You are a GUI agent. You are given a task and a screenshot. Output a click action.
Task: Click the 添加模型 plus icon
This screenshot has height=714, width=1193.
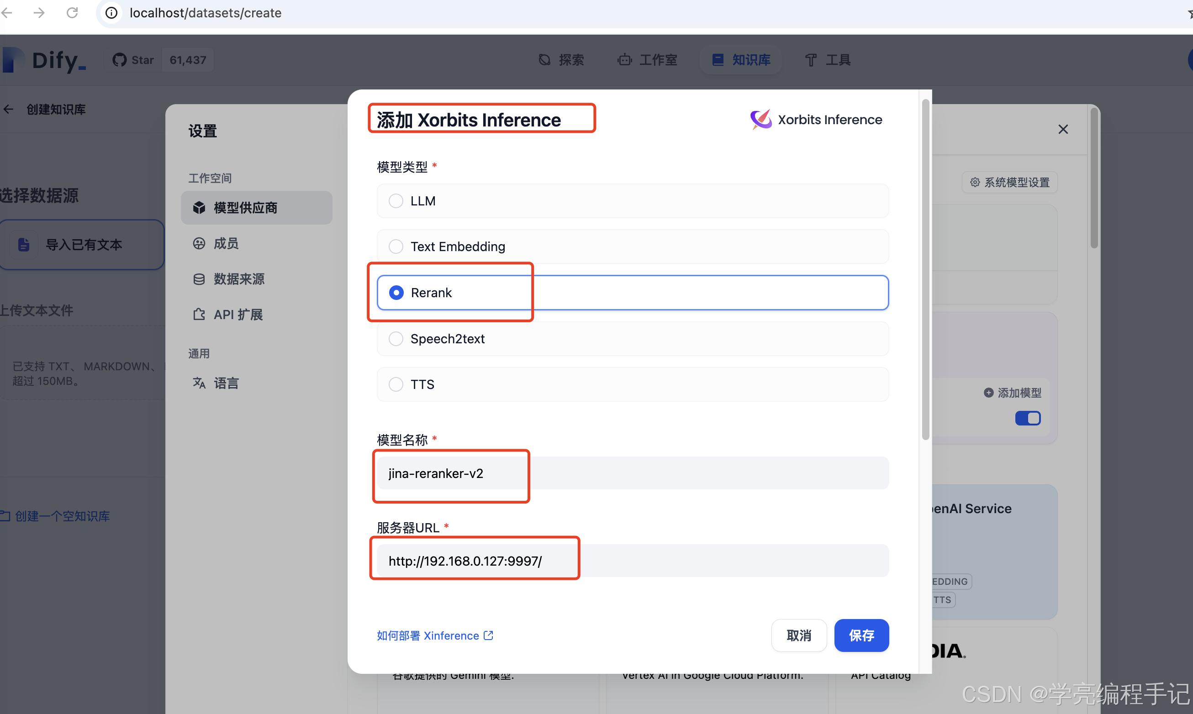tap(988, 393)
